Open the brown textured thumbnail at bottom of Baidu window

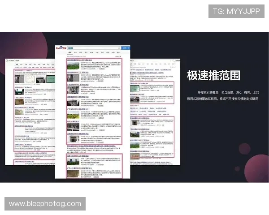[73, 174]
